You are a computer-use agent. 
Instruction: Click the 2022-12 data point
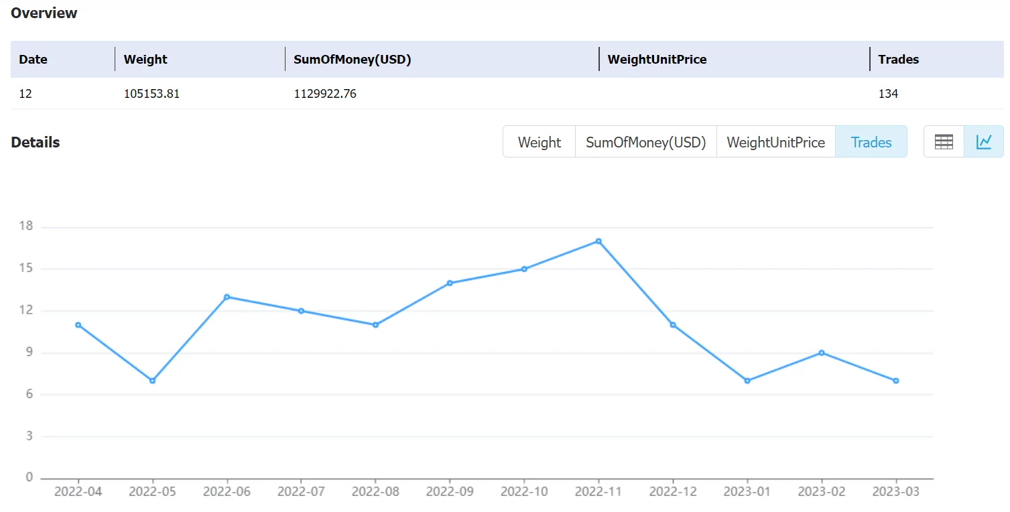tap(673, 325)
